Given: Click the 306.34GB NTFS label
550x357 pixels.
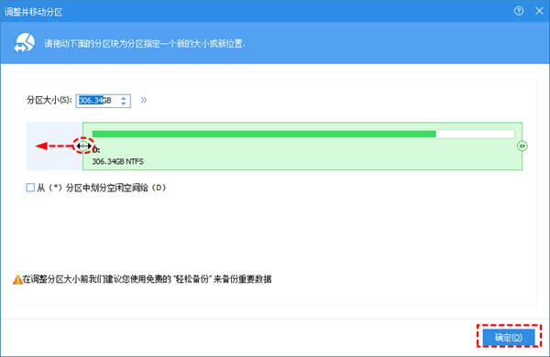Looking at the screenshot, I should pyautogui.click(x=117, y=161).
